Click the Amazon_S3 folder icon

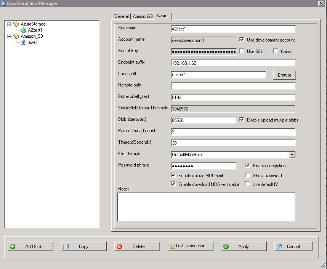click(16, 36)
